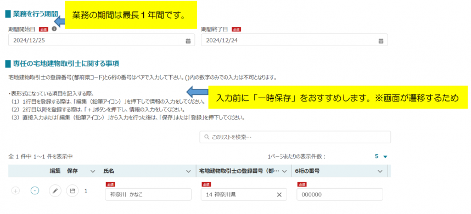
Task: Click the 業務を行う期間 section heading
Action: [36, 14]
